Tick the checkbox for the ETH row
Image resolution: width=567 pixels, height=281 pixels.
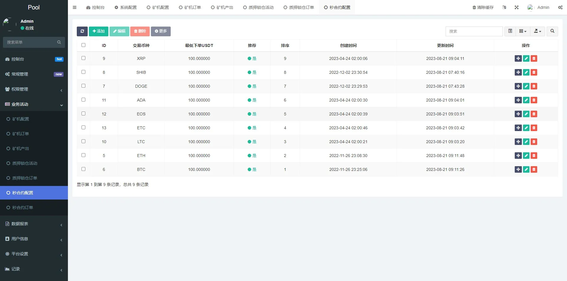(83, 155)
